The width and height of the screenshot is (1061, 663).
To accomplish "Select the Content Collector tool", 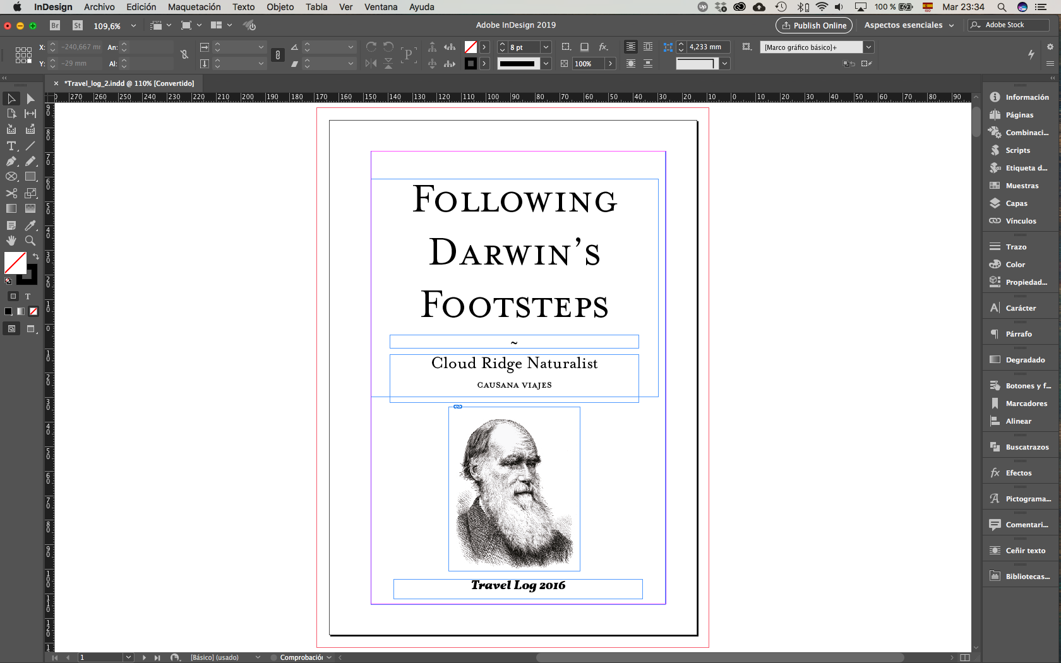I will [x=11, y=129].
